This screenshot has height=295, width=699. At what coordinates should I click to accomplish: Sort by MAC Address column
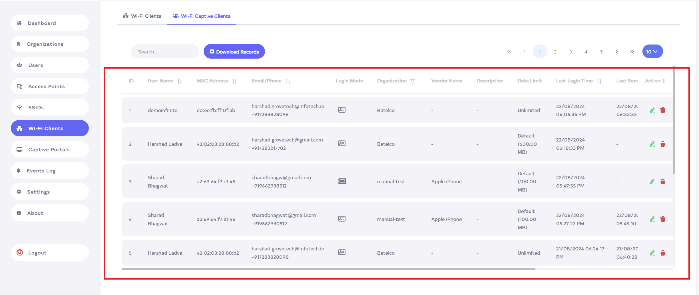coord(234,81)
